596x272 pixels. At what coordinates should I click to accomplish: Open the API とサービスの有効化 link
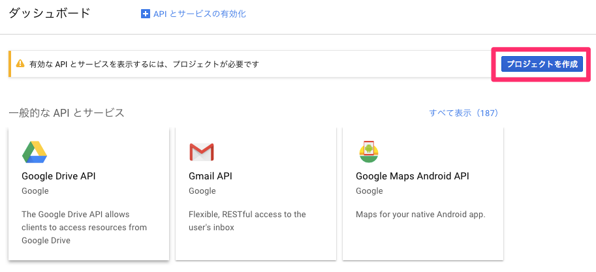pyautogui.click(x=199, y=14)
